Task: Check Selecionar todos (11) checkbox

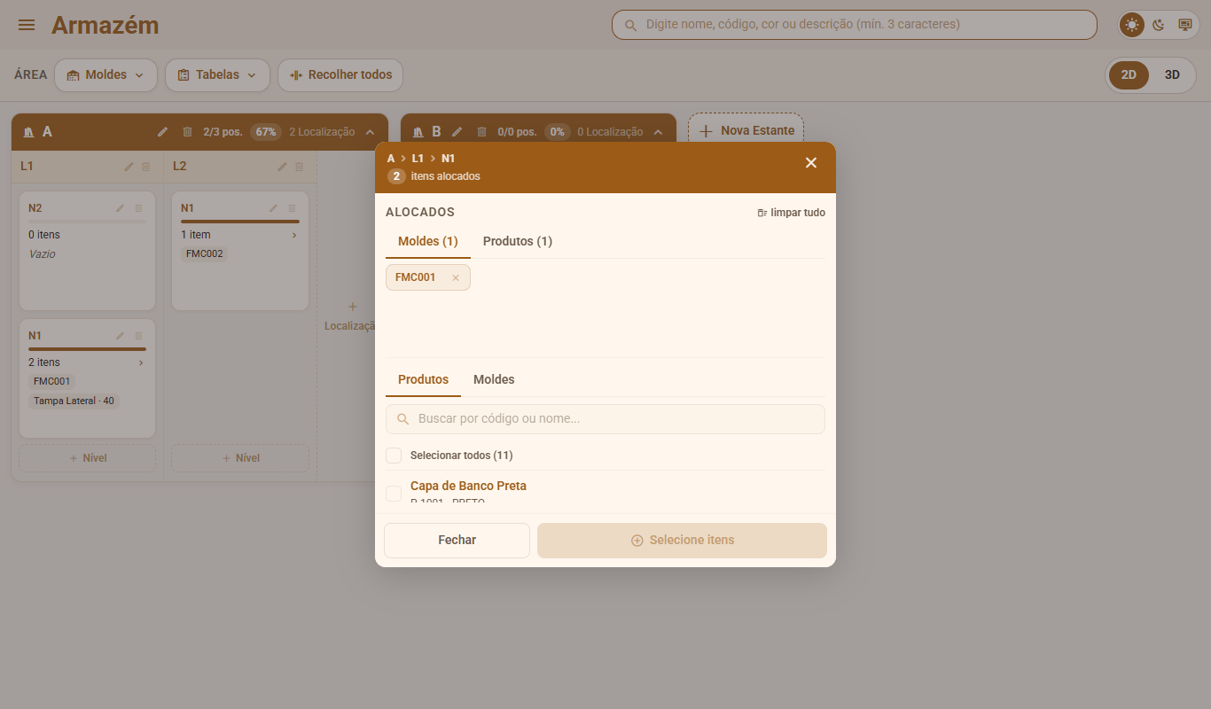Action: 394,456
